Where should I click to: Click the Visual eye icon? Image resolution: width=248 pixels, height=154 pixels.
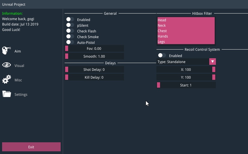tap(7, 65)
